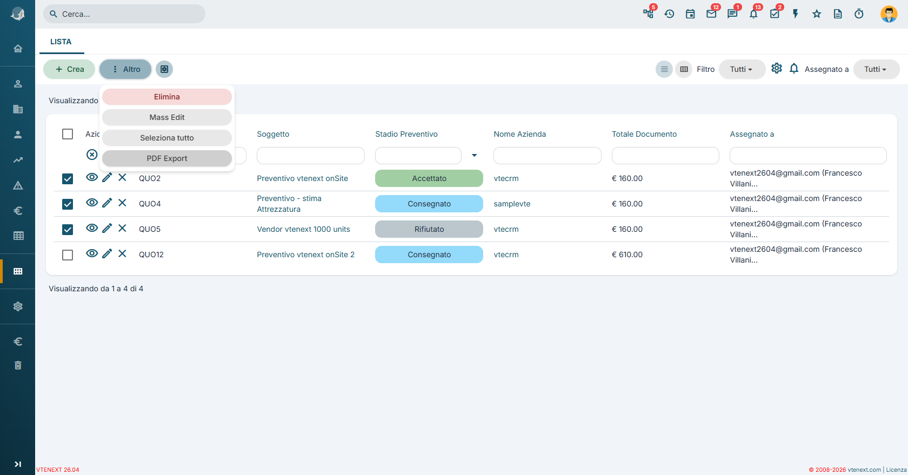908x475 pixels.
Task: Open the chat messages icon with badge 1
Action: (x=732, y=14)
